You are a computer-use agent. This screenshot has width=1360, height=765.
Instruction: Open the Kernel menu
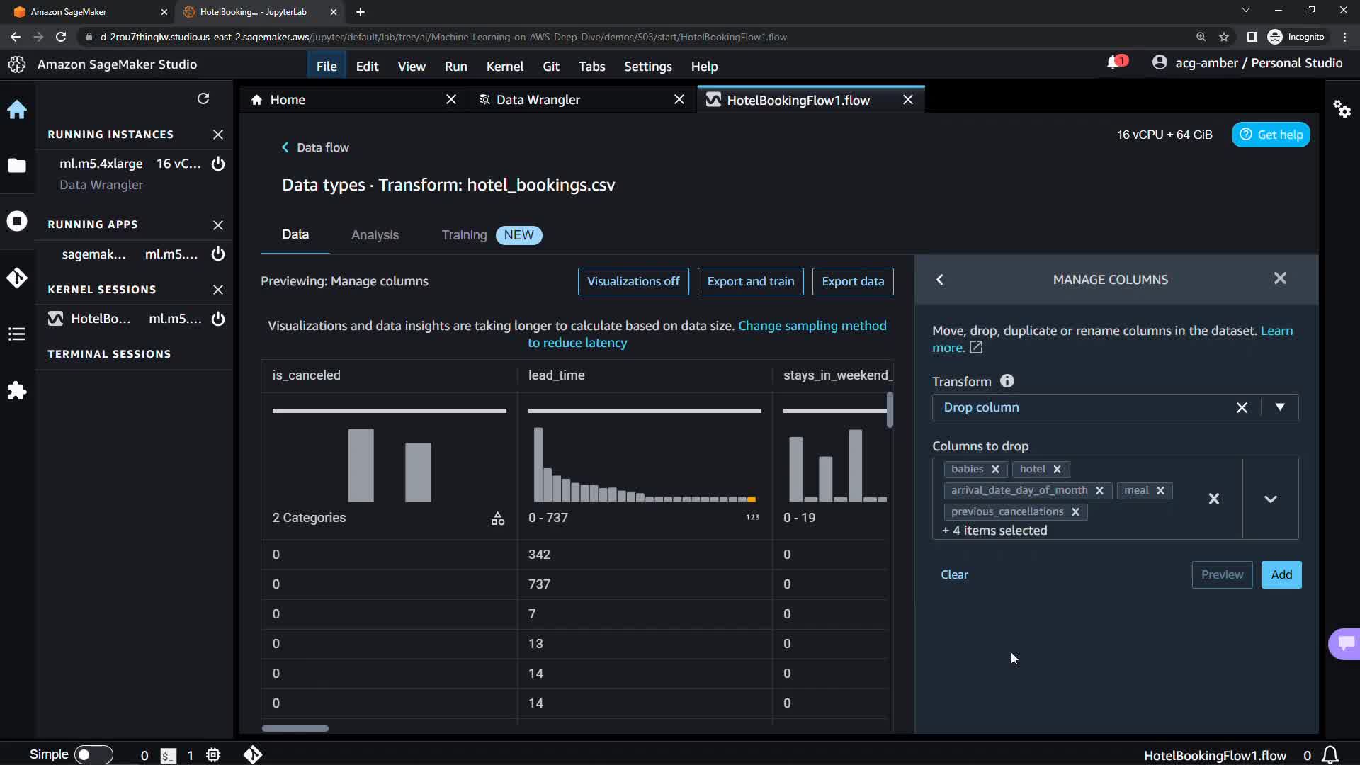[x=504, y=66]
